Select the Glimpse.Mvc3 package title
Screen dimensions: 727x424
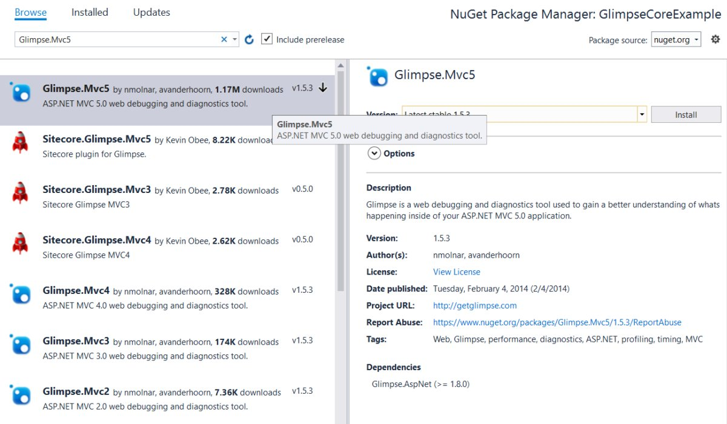tap(76, 341)
